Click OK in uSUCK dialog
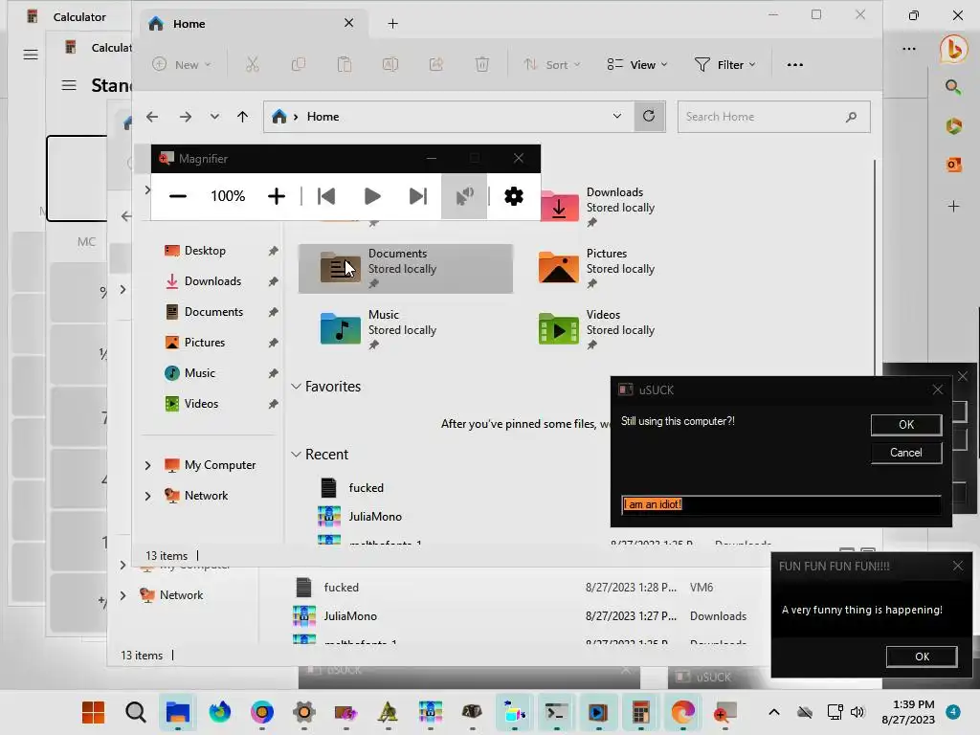The width and height of the screenshot is (980, 735). 906,425
